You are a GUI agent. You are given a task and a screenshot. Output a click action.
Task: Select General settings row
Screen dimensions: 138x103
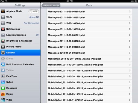20,53
